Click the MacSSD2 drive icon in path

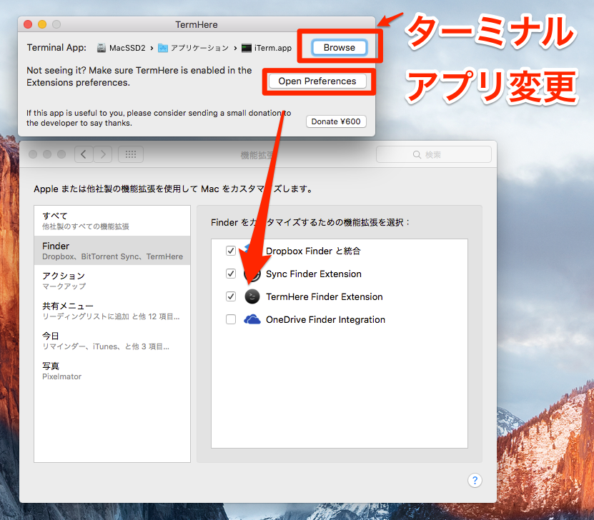tap(102, 48)
